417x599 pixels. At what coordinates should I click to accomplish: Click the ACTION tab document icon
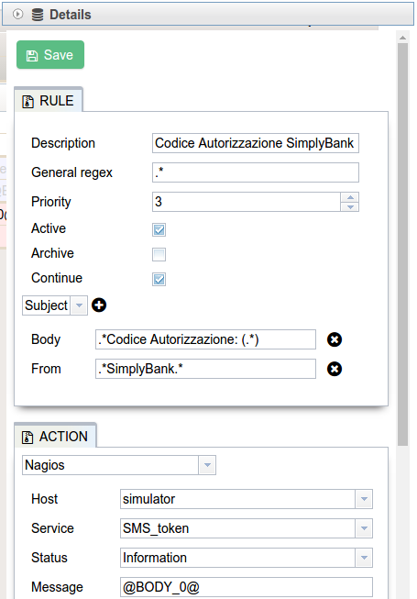pyautogui.click(x=27, y=437)
